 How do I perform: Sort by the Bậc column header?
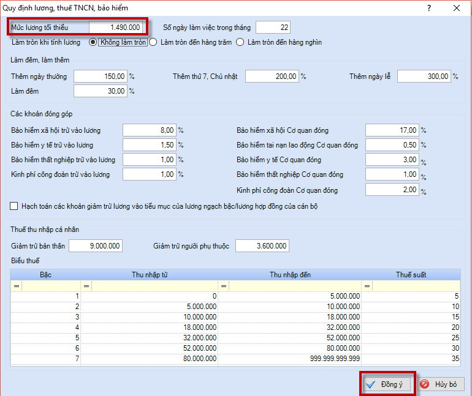45,275
